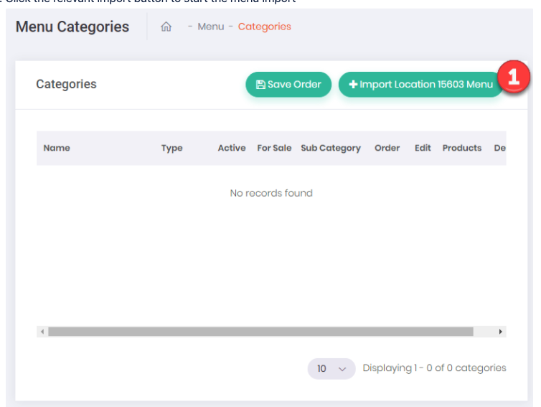Select the Categories breadcrumb item
The width and height of the screenshot is (541, 407).
click(264, 27)
